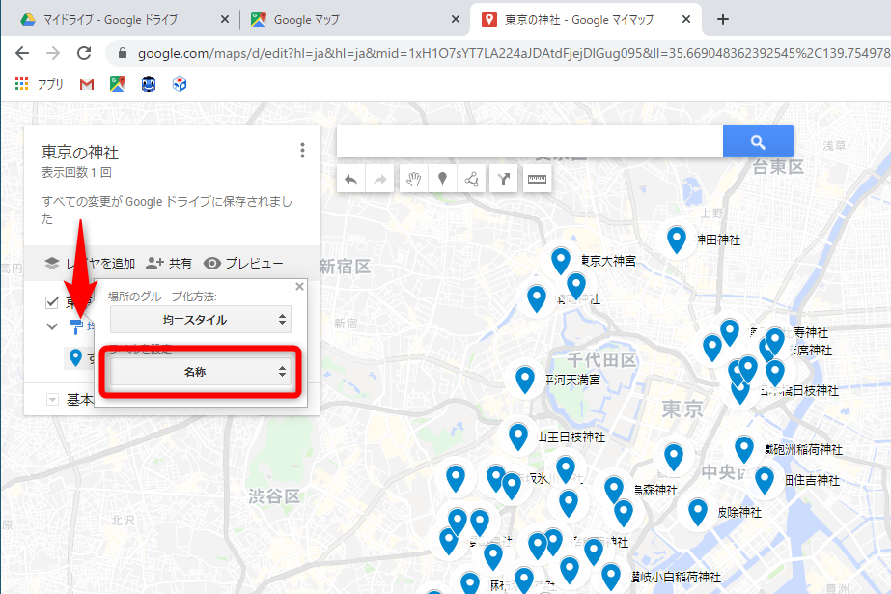Select the Measure distances ruler tool
Screen dimensions: 891x594
tap(537, 179)
